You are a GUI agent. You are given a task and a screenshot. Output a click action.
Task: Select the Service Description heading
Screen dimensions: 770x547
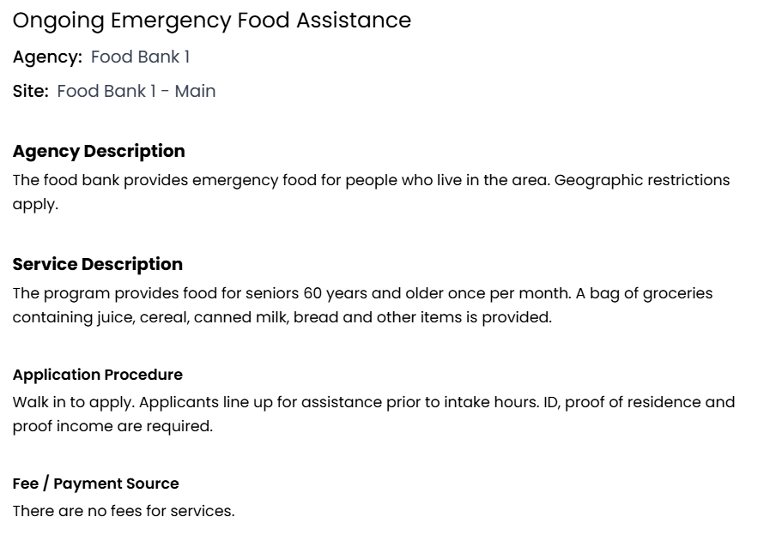pyautogui.click(x=97, y=264)
